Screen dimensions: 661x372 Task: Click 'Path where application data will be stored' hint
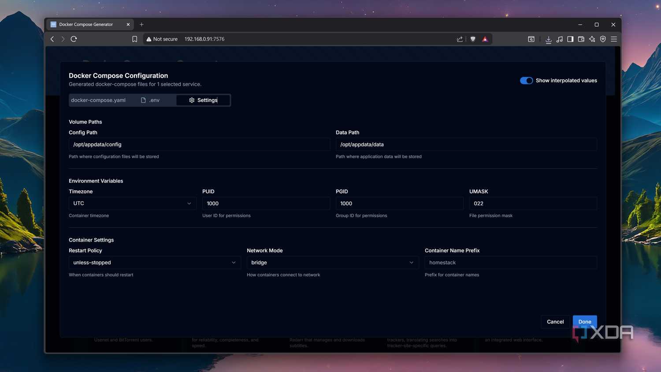pyautogui.click(x=379, y=156)
